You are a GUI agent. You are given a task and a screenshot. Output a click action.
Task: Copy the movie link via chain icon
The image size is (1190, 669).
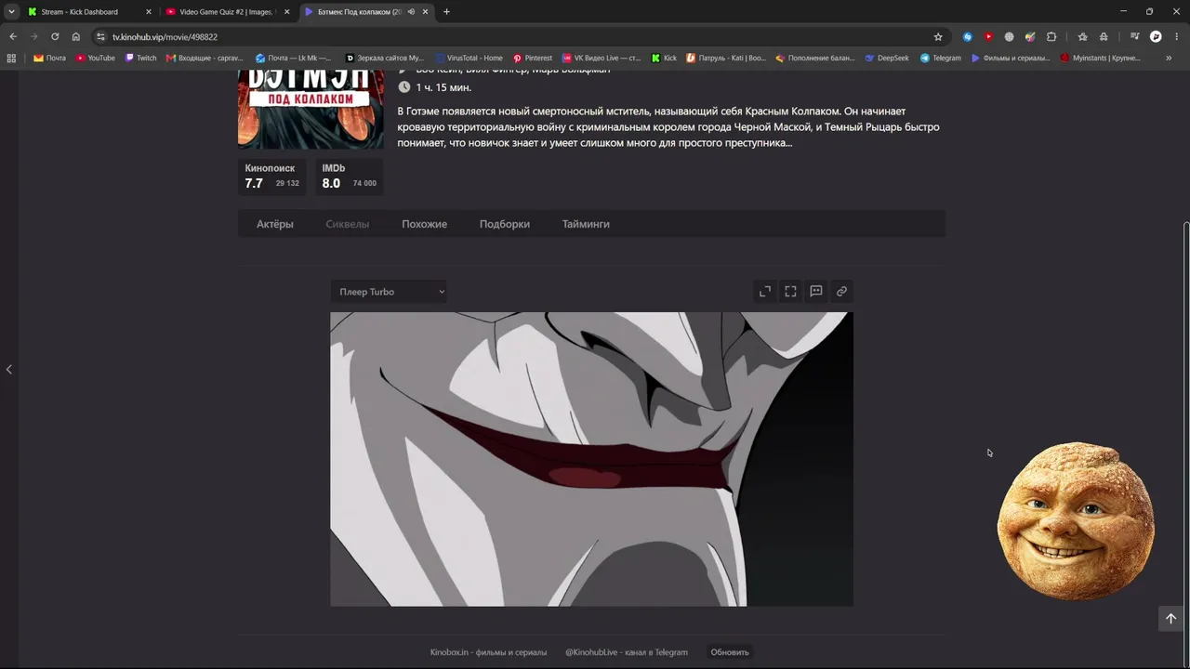[x=841, y=292]
